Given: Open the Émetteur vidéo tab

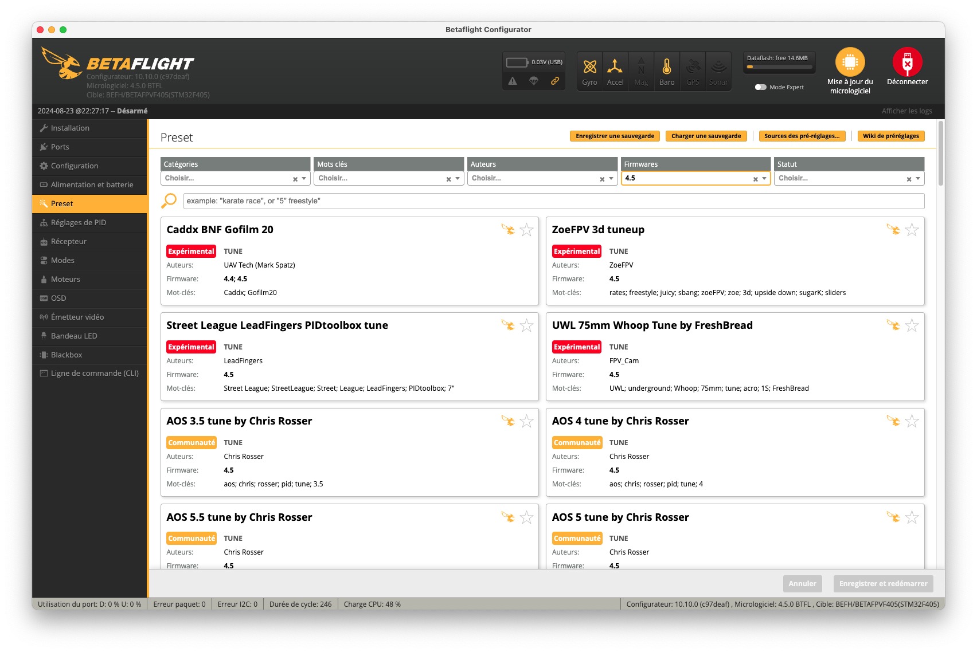Looking at the screenshot, I should click(x=89, y=317).
